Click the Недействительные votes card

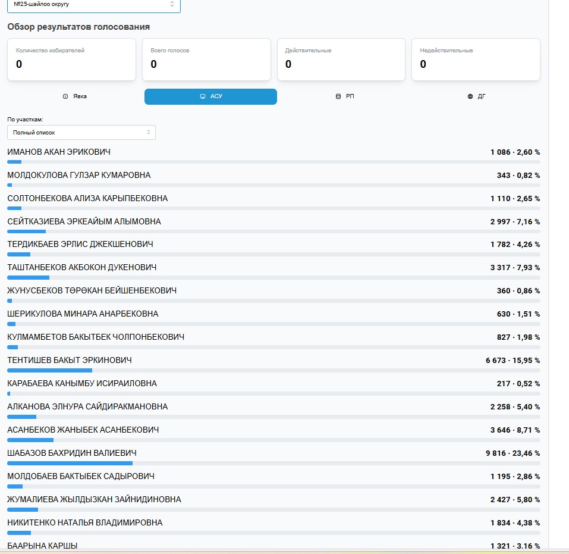click(x=476, y=60)
